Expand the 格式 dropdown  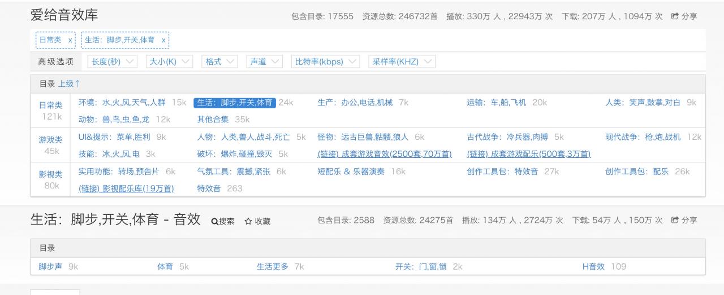click(x=219, y=62)
